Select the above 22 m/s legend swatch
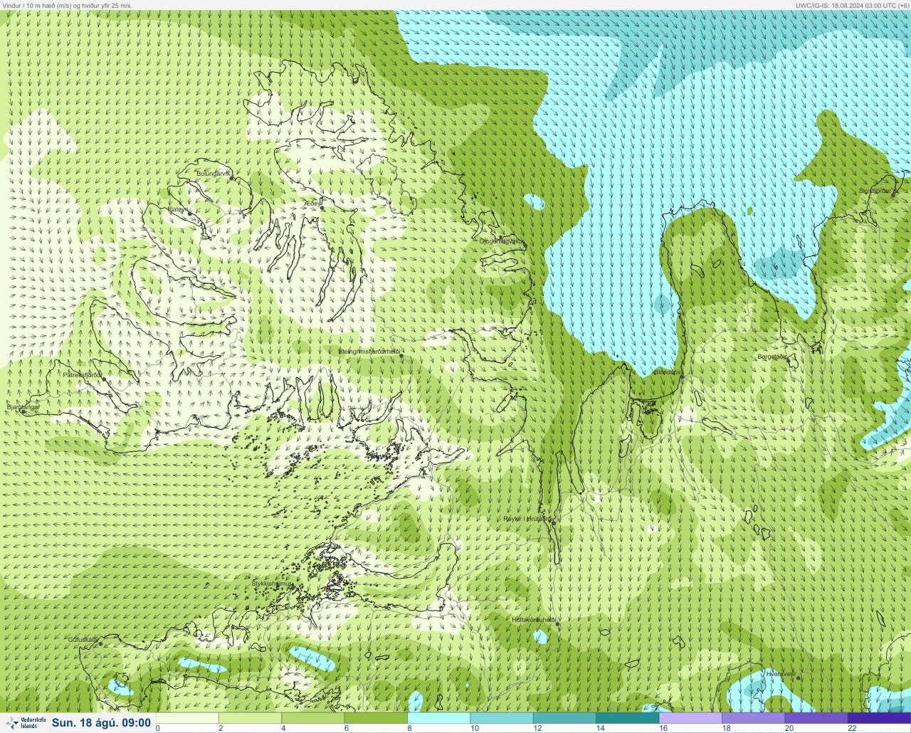Screen dimensions: 911x733 (x=879, y=718)
